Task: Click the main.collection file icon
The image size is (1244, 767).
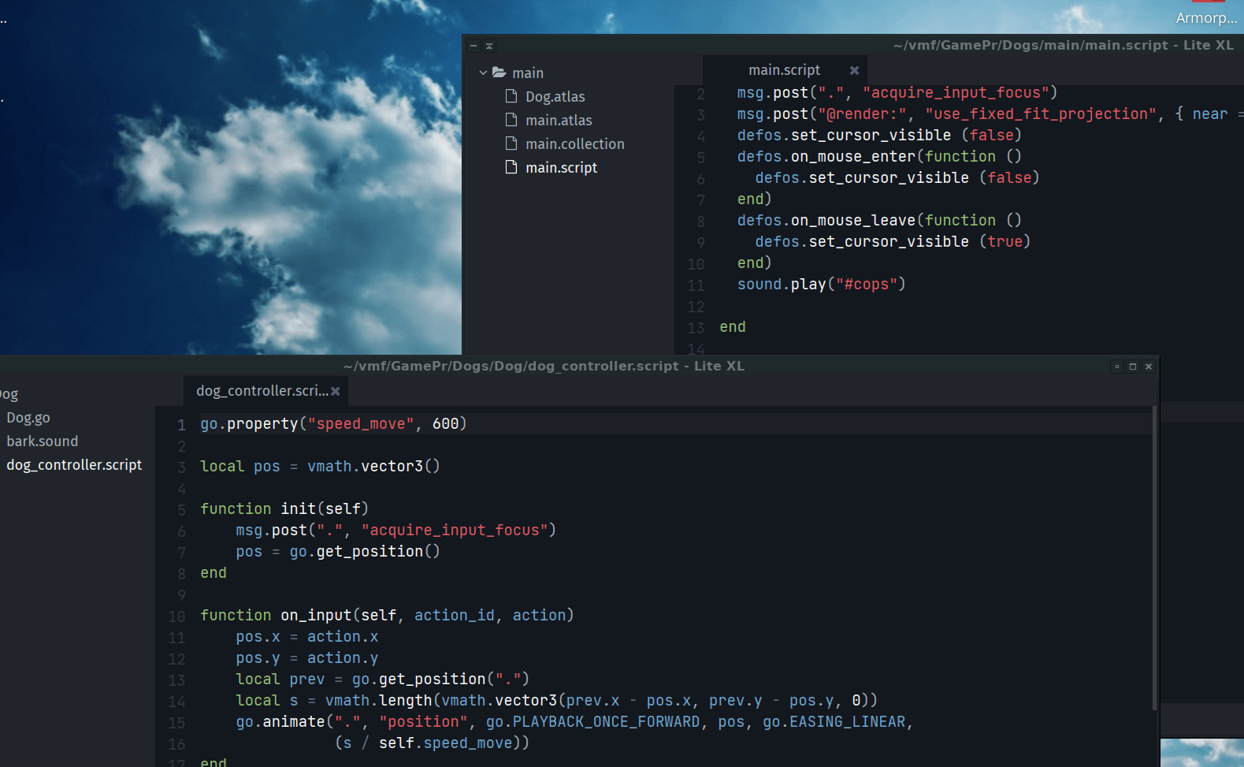Action: click(x=511, y=143)
